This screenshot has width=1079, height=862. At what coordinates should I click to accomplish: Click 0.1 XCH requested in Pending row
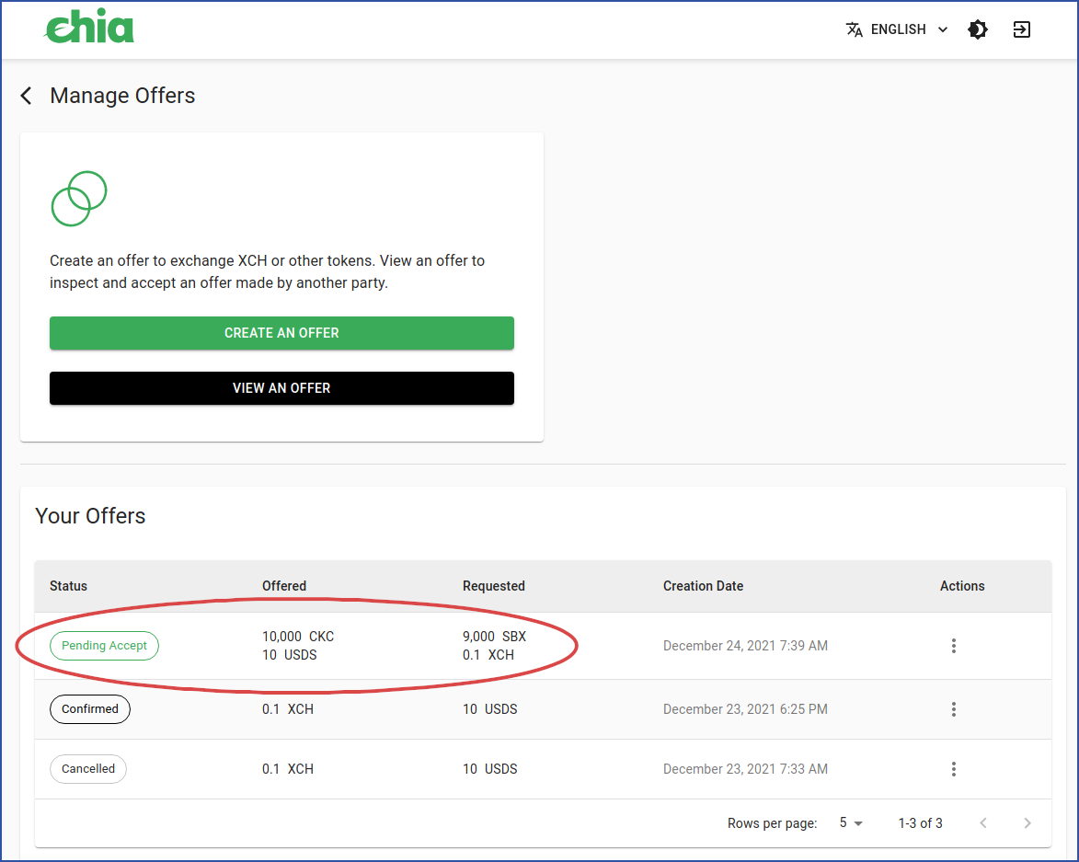coord(488,655)
